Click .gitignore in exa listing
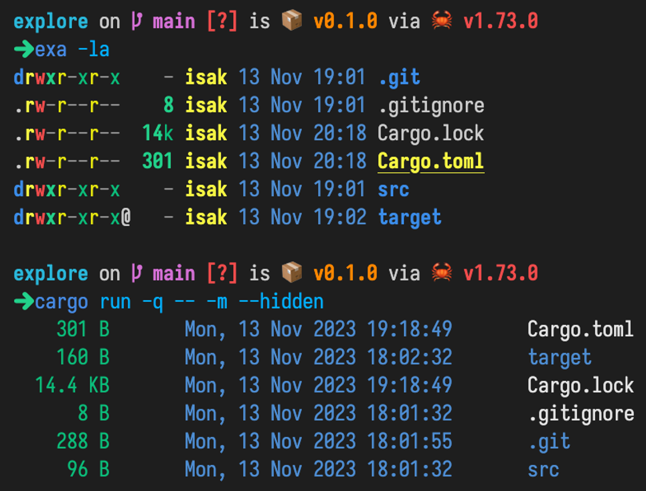Viewport: 646px width, 491px height. pyautogui.click(x=431, y=106)
